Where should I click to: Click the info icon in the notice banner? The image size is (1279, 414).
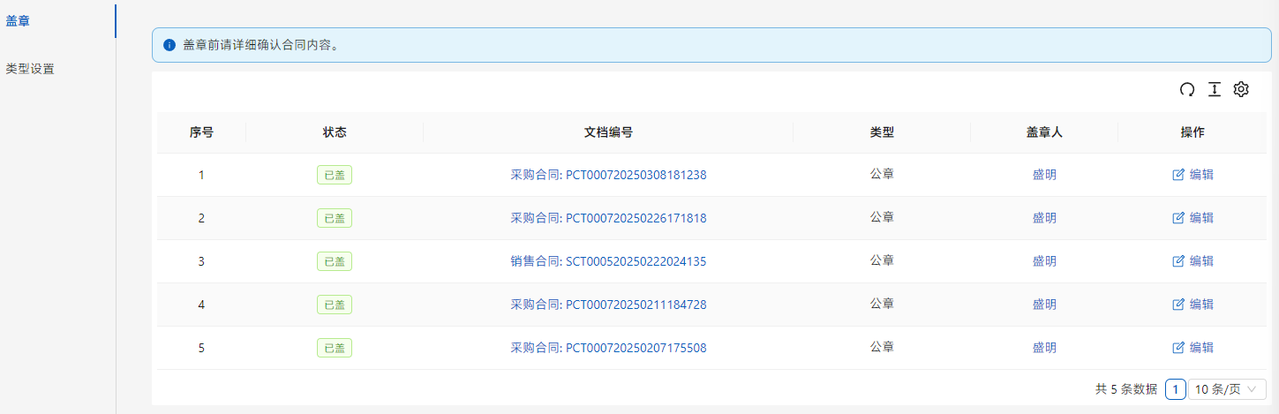[169, 45]
